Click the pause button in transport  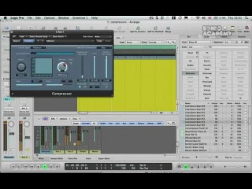coord(51,166)
